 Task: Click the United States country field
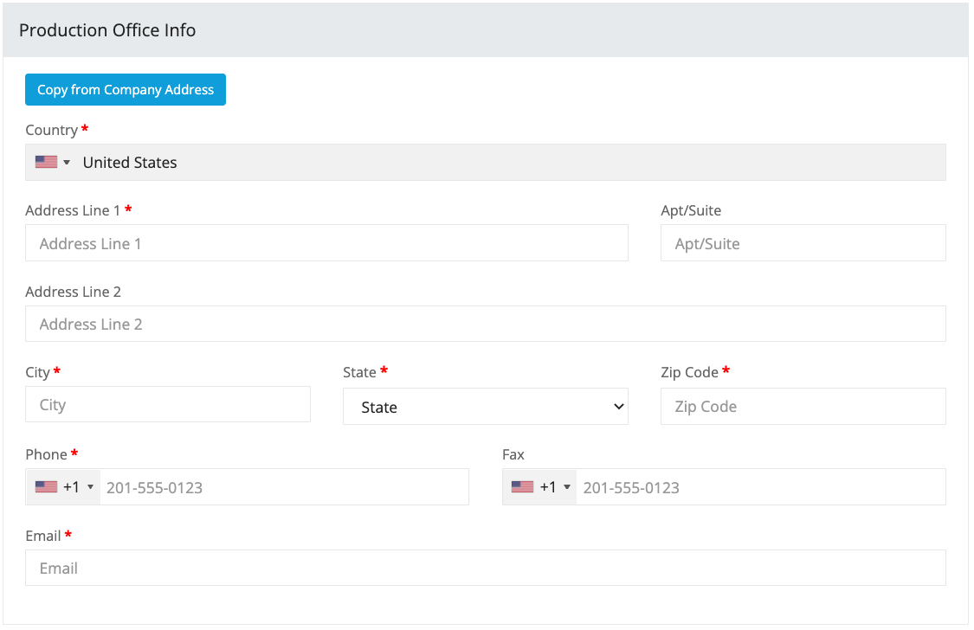(x=485, y=163)
